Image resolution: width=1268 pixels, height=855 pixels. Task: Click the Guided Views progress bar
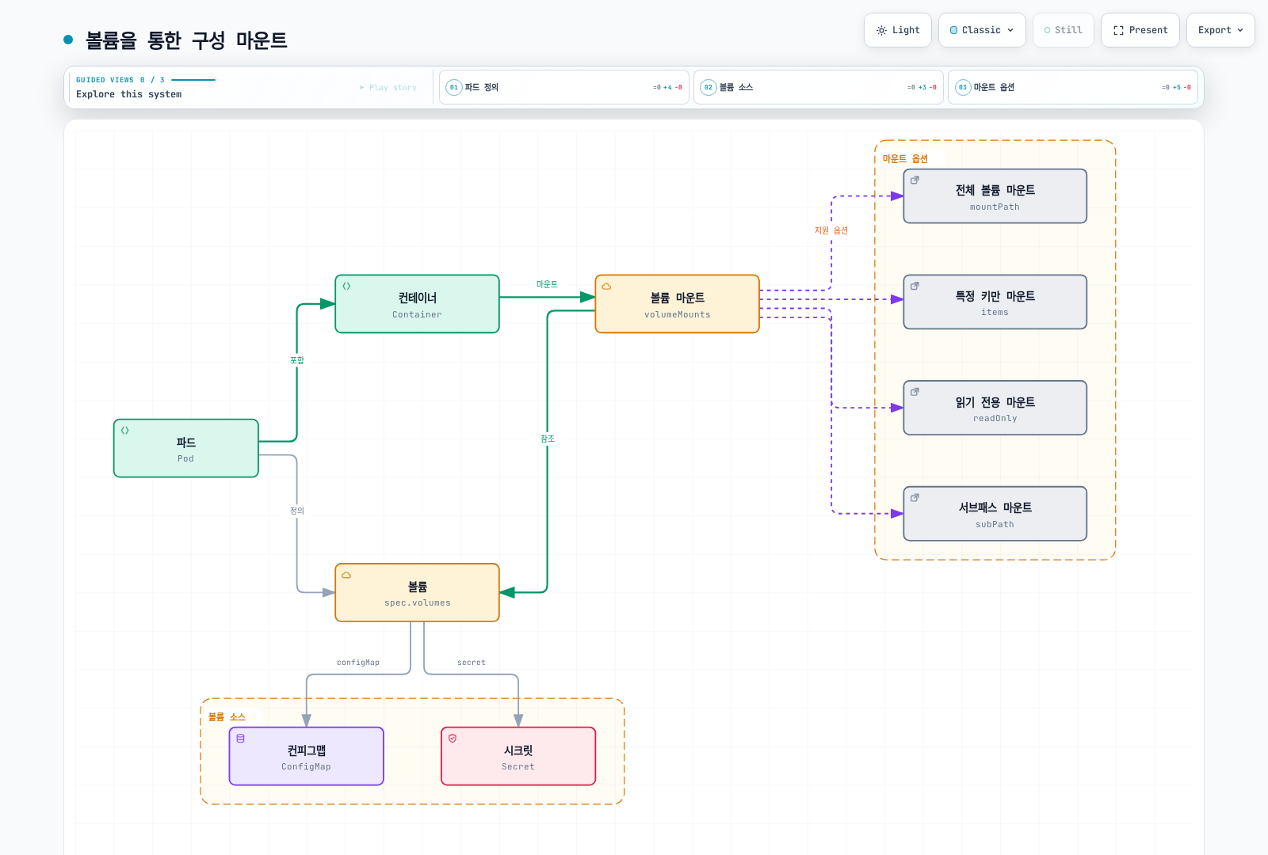click(x=193, y=80)
